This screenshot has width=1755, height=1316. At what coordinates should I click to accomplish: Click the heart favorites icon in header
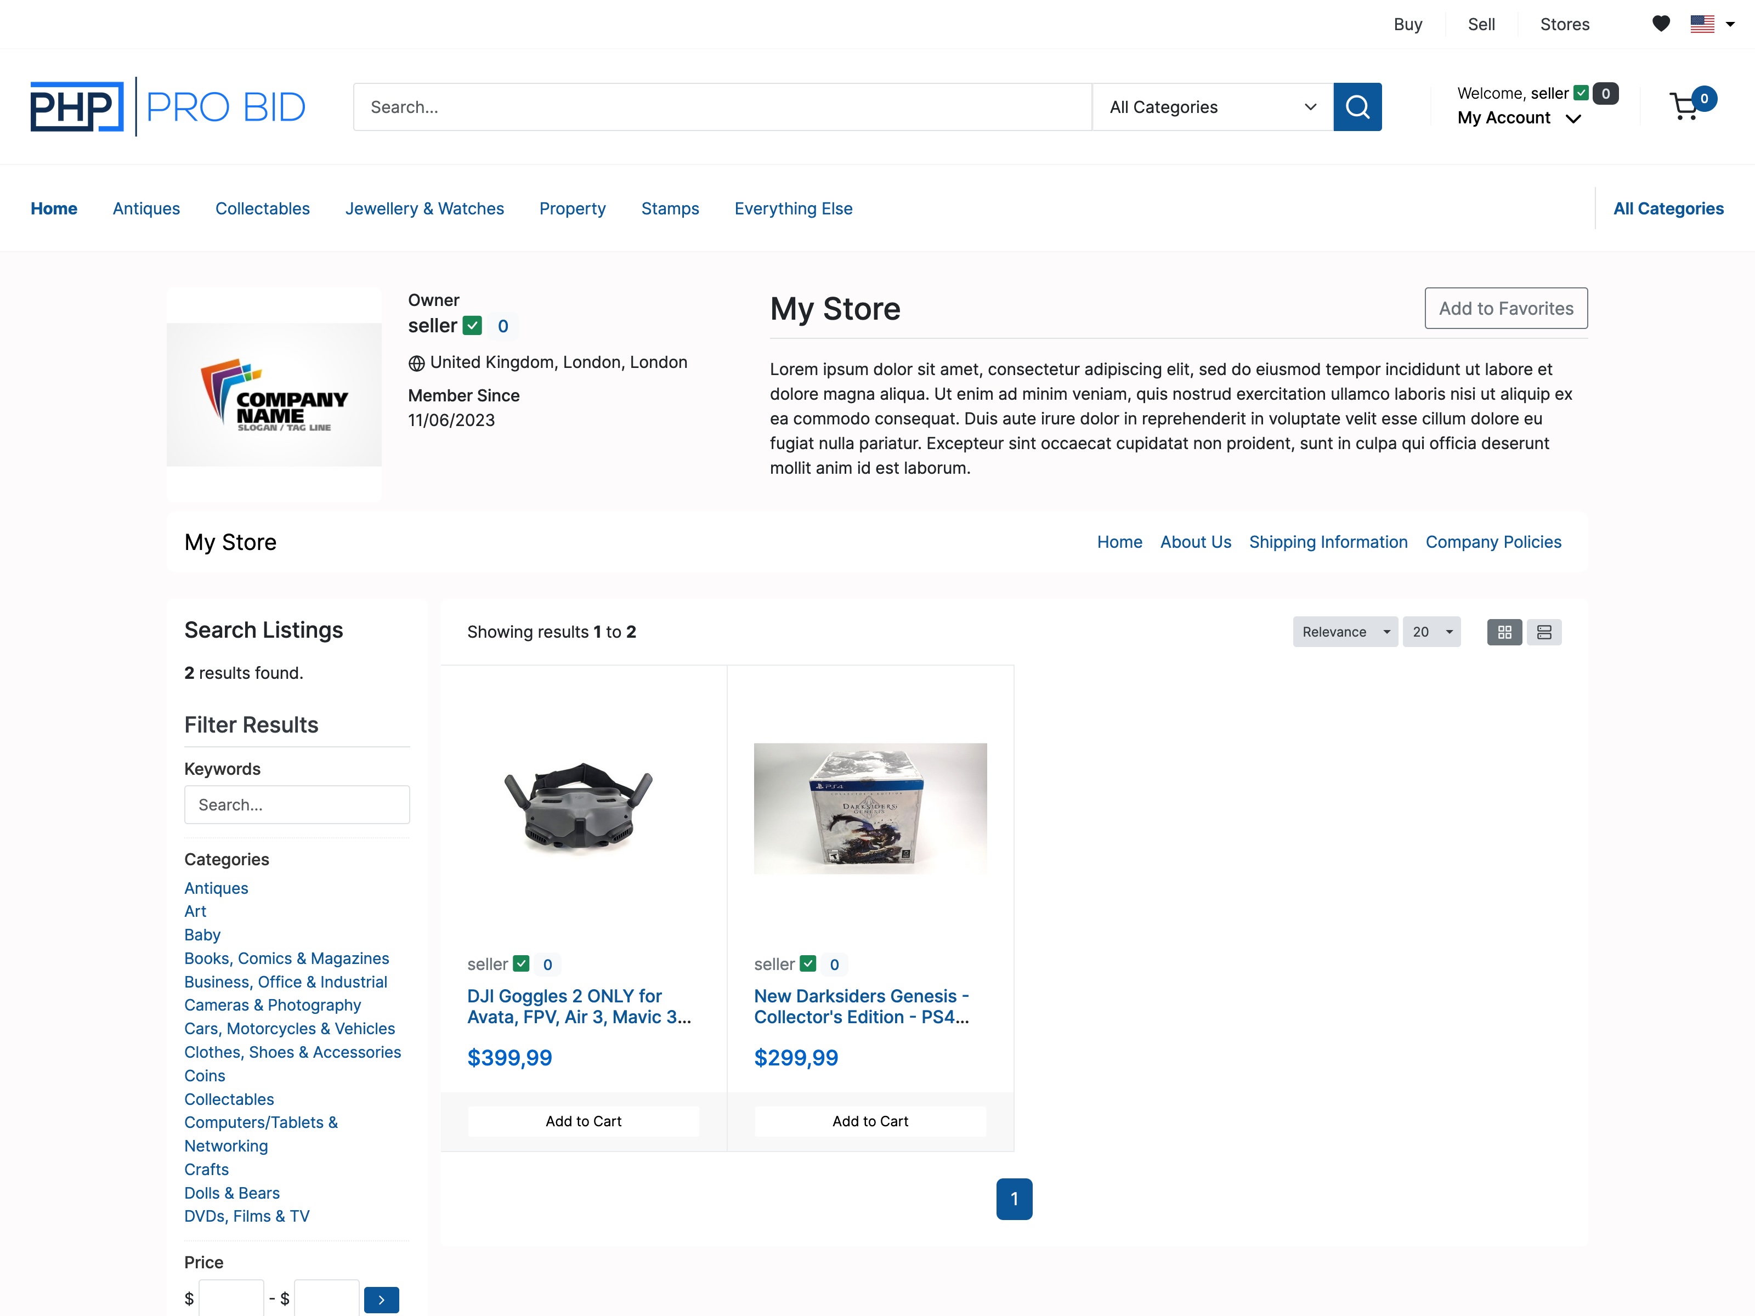1661,24
